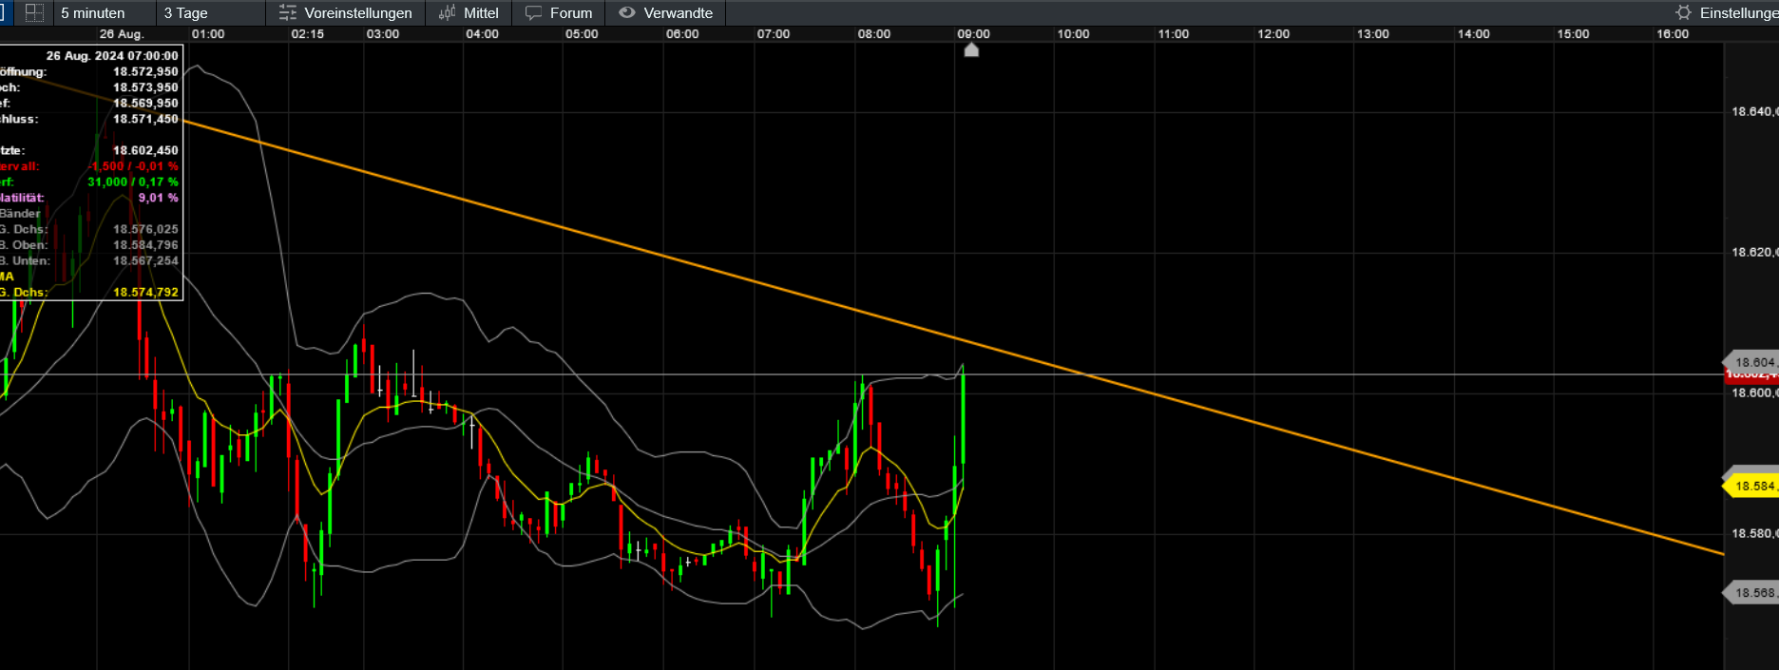Click the red current price label
Image resolution: width=1779 pixels, height=670 pixels.
click(x=1750, y=375)
